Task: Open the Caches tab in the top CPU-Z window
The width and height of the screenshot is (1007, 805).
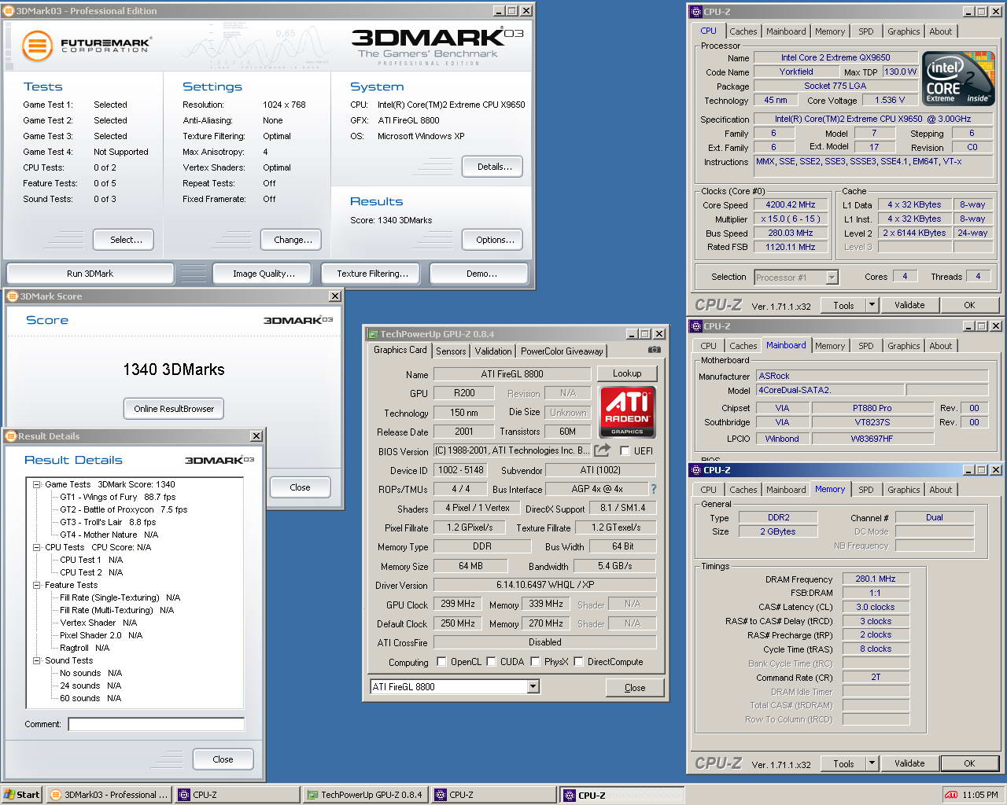Action: 743,31
